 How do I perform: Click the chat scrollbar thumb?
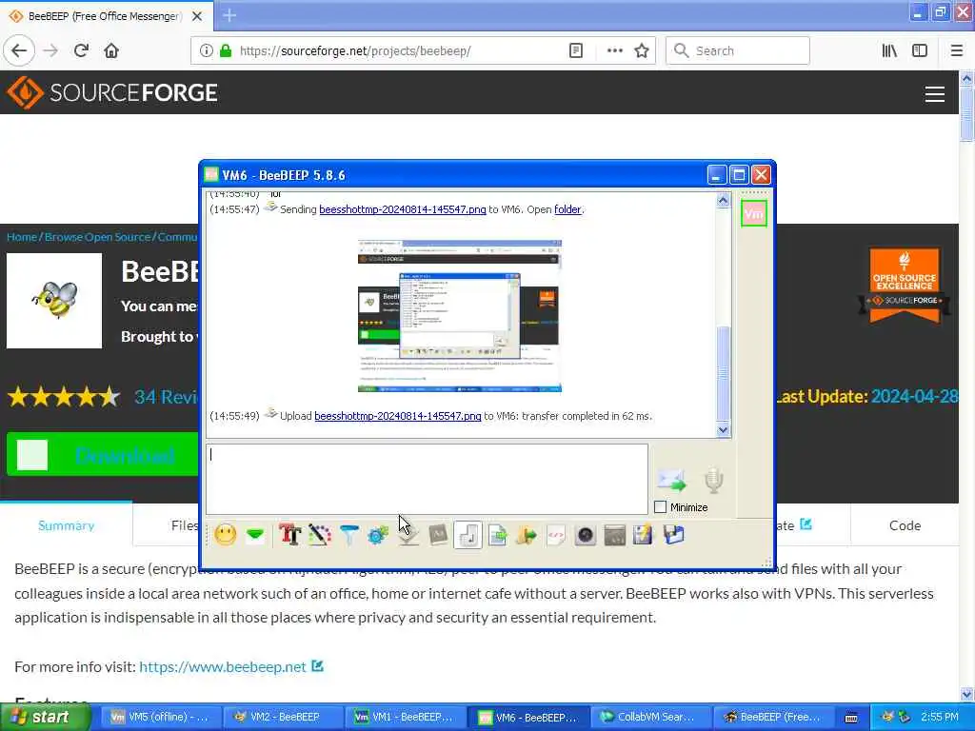click(723, 372)
